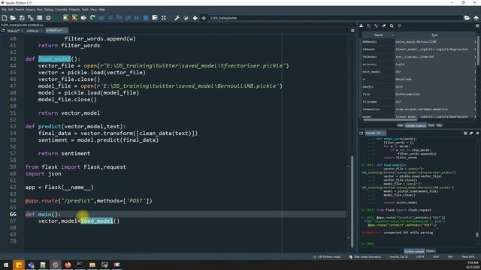Click change to parent directory arrow
This screenshot has width=481, height=270.
pos(476,18)
